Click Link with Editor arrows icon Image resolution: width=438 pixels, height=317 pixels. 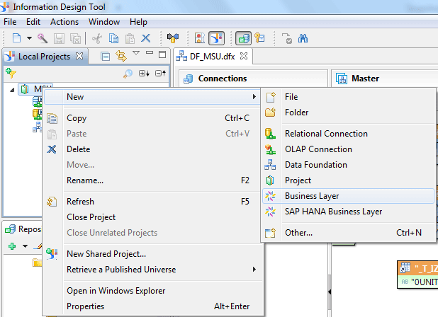pyautogui.click(x=121, y=56)
